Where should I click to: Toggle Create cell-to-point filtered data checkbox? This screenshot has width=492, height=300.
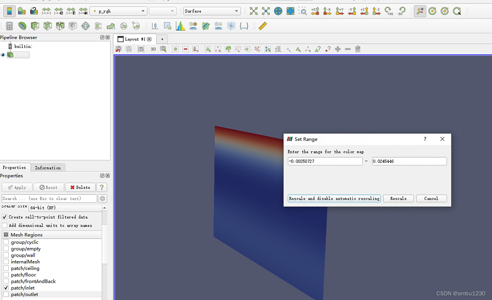5,217
